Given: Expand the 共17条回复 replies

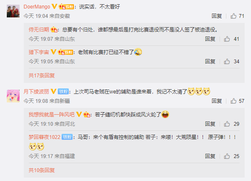Looking at the screenshot, I should click(x=42, y=76).
